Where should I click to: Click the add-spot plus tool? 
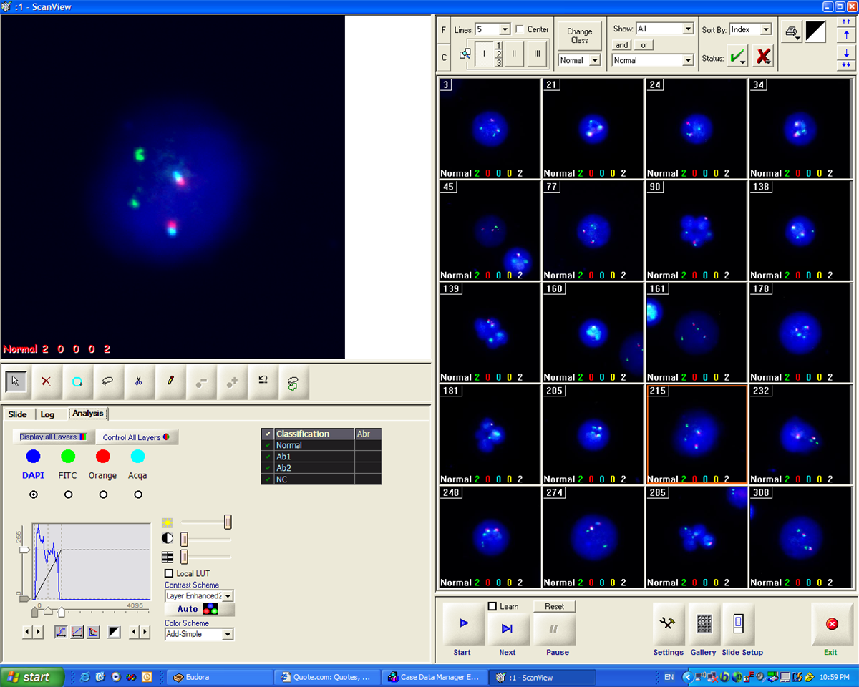[x=232, y=381]
